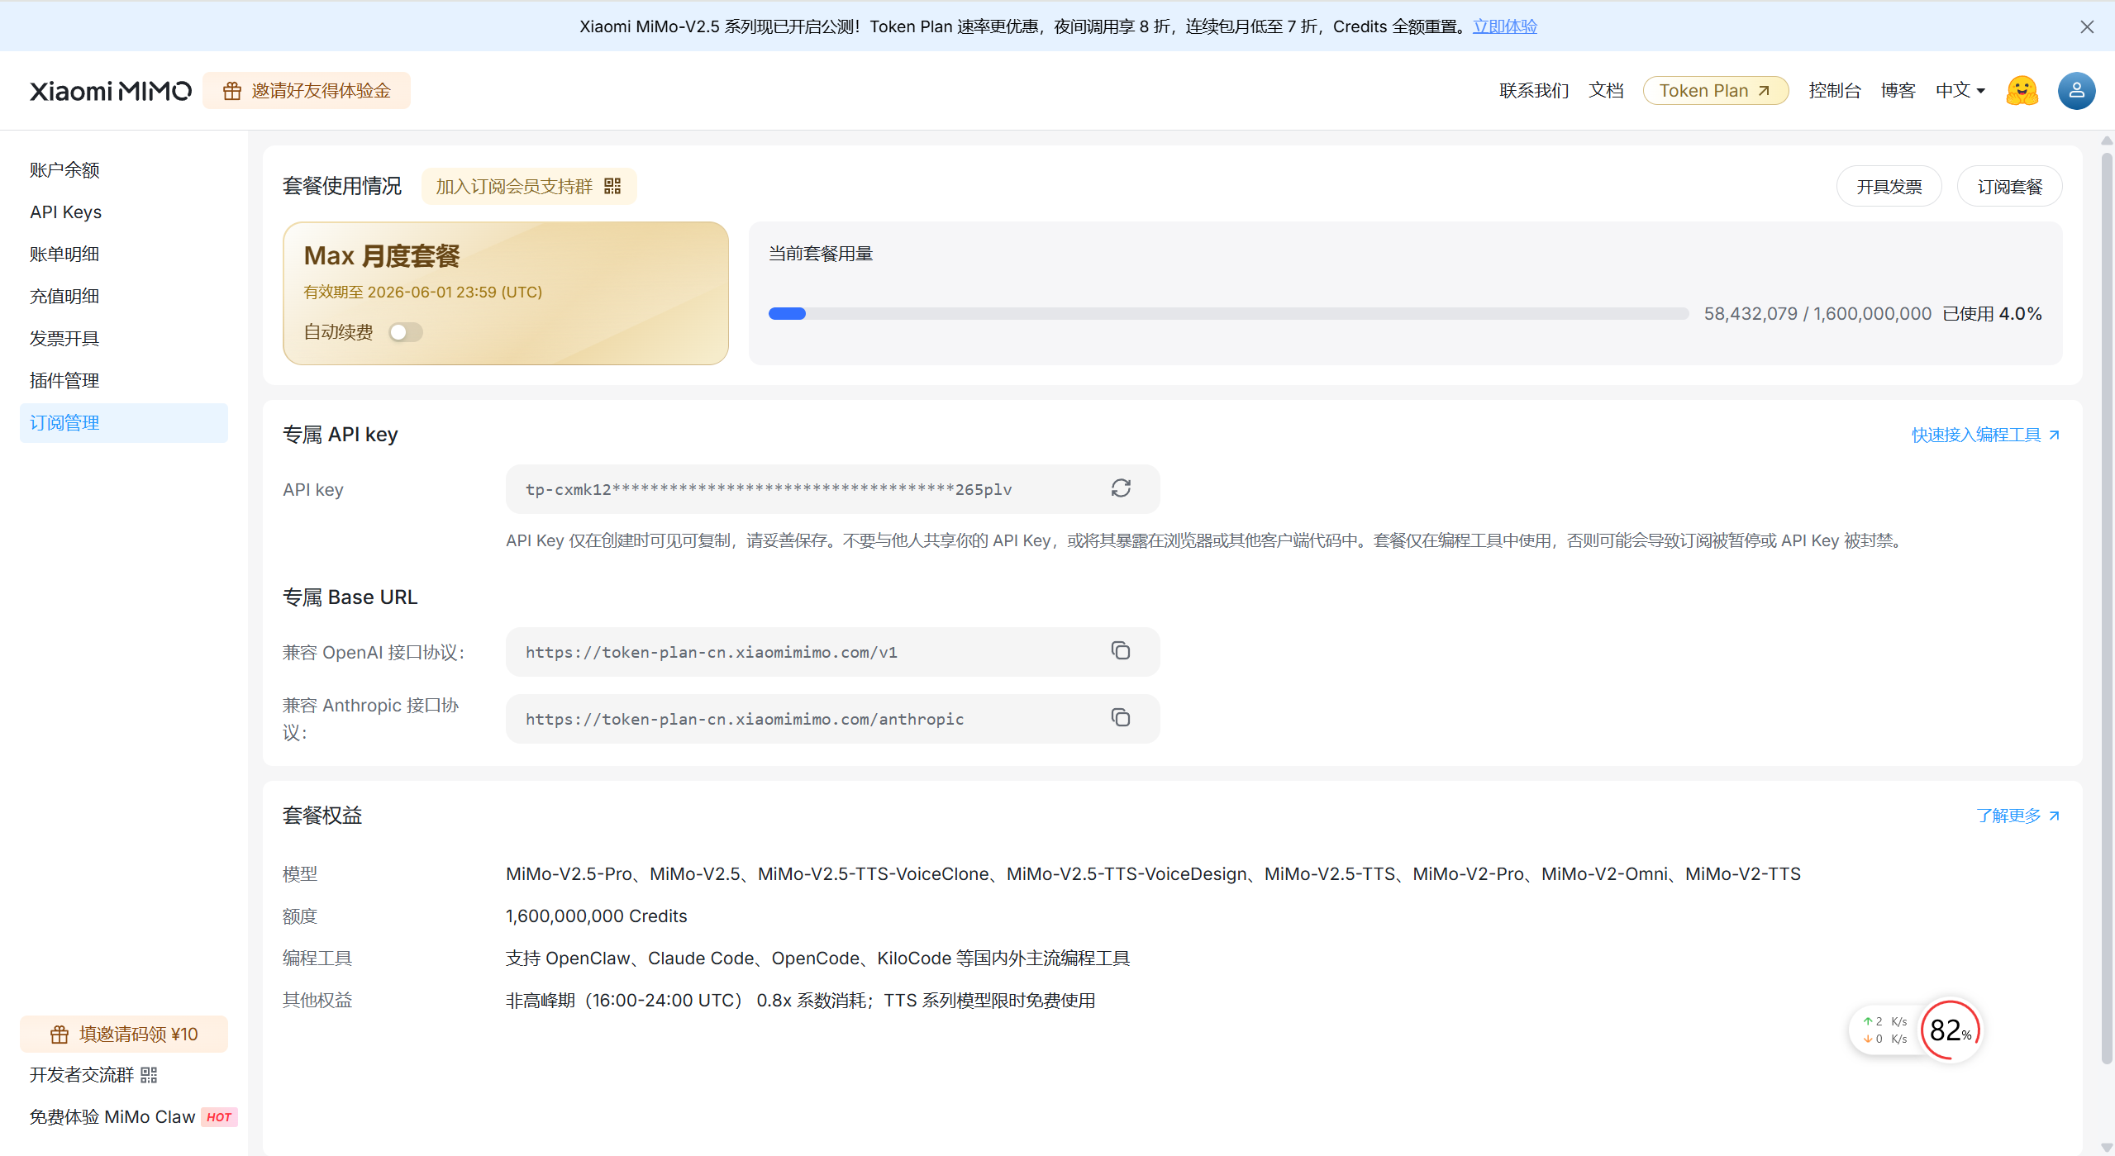Open 博客 in the top navigation

(x=1898, y=91)
